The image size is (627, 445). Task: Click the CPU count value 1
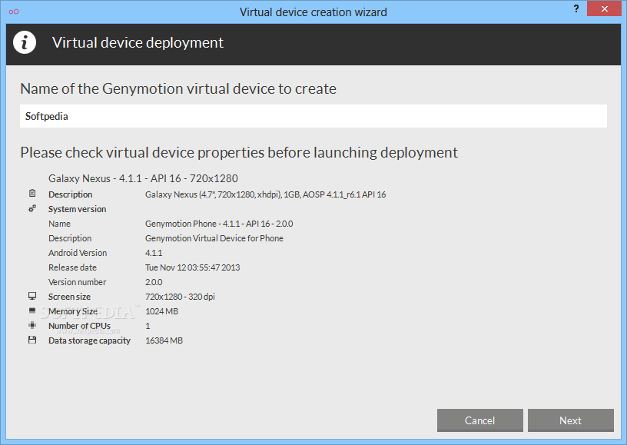(x=148, y=326)
